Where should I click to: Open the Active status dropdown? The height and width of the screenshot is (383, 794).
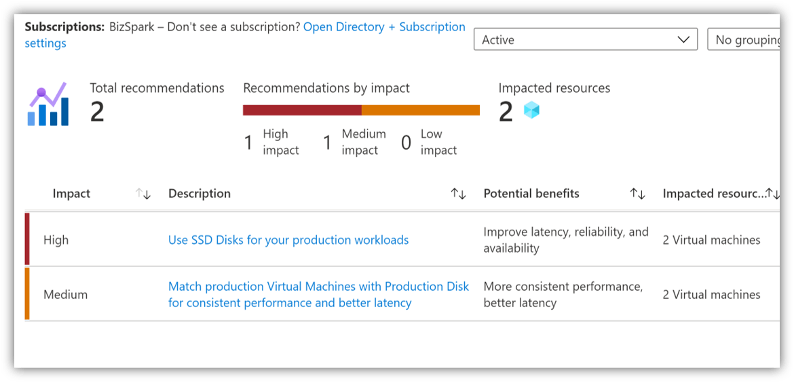[586, 40]
